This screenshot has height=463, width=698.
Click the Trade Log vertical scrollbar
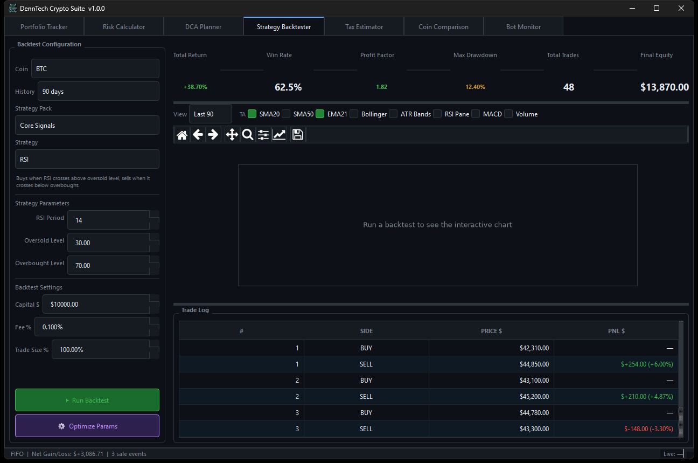click(x=681, y=379)
